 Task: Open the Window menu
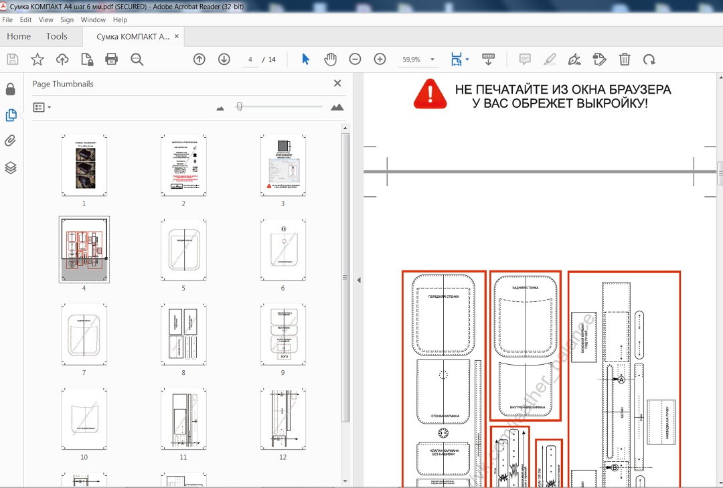coord(93,20)
